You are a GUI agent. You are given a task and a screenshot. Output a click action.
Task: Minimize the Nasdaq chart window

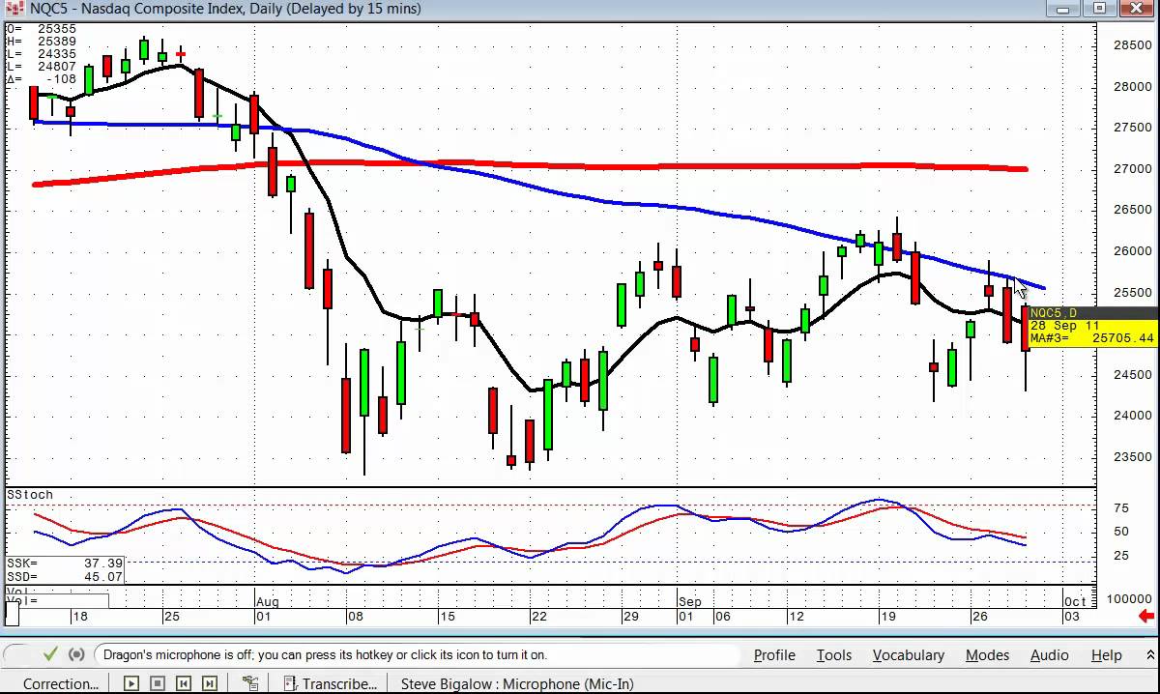[1063, 9]
